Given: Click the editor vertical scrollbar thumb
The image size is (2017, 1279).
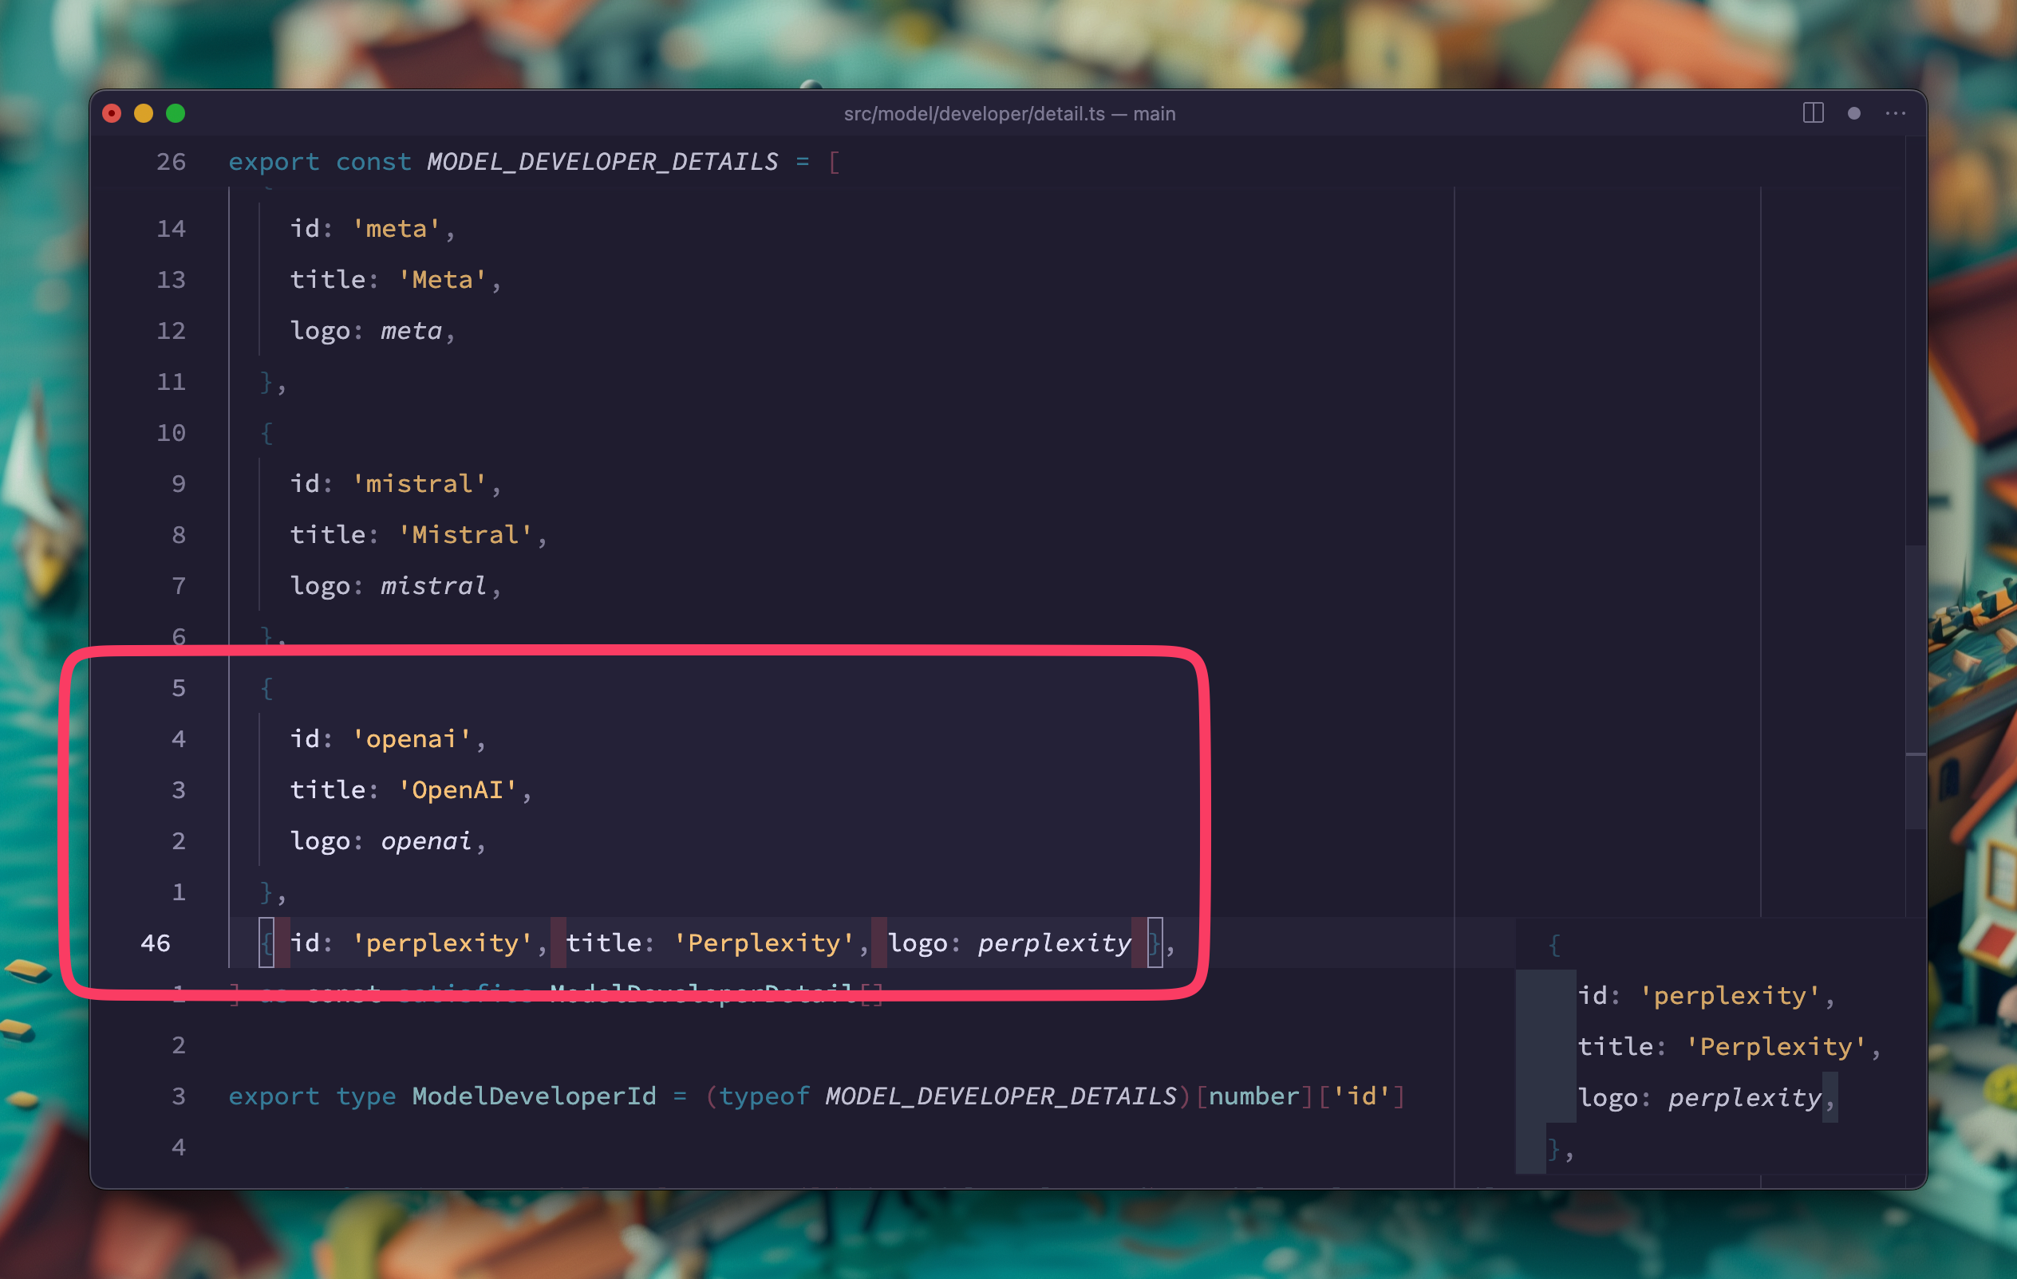Looking at the screenshot, I should click(x=1916, y=687).
